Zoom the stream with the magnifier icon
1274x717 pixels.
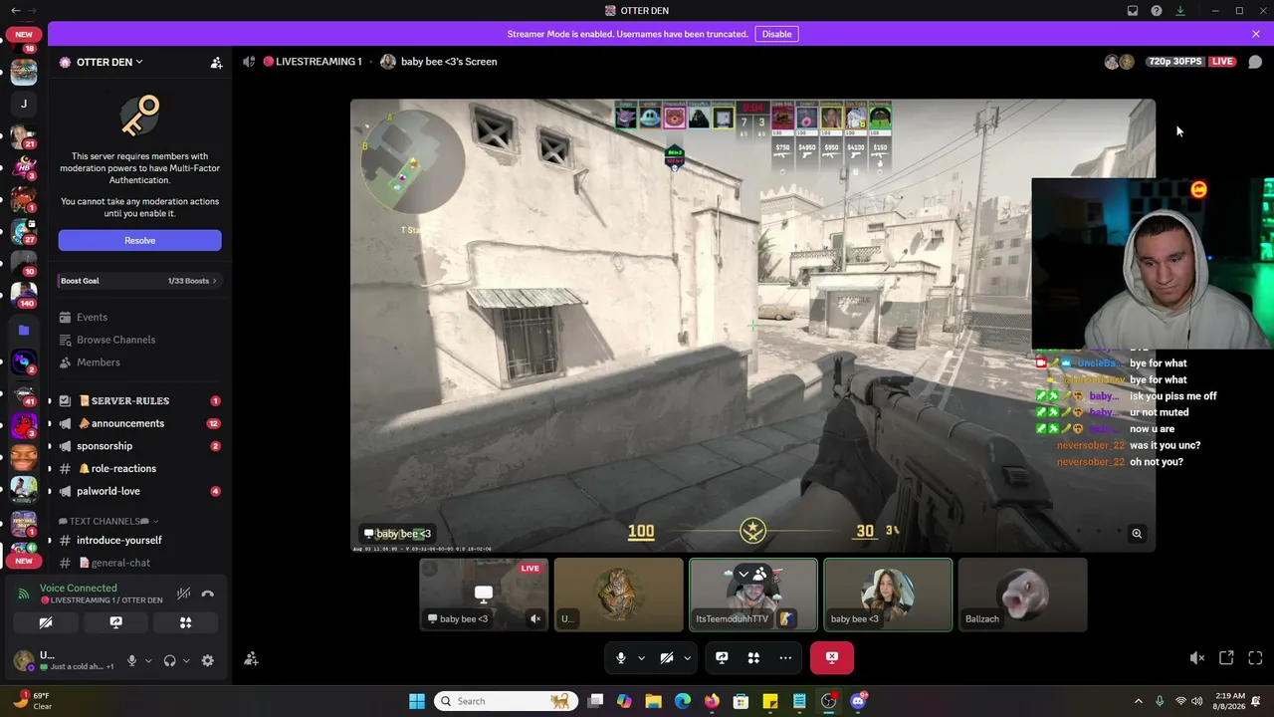click(1137, 534)
